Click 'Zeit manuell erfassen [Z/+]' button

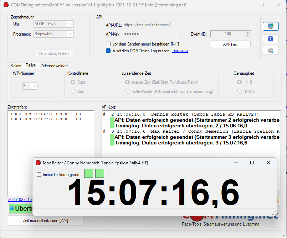[46, 221]
